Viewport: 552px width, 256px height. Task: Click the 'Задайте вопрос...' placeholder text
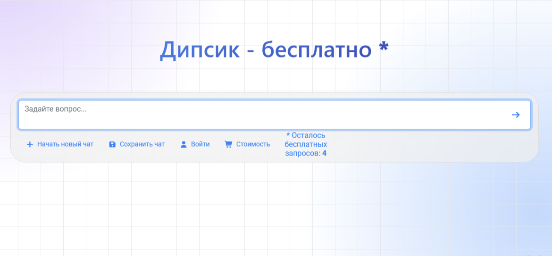coord(55,109)
